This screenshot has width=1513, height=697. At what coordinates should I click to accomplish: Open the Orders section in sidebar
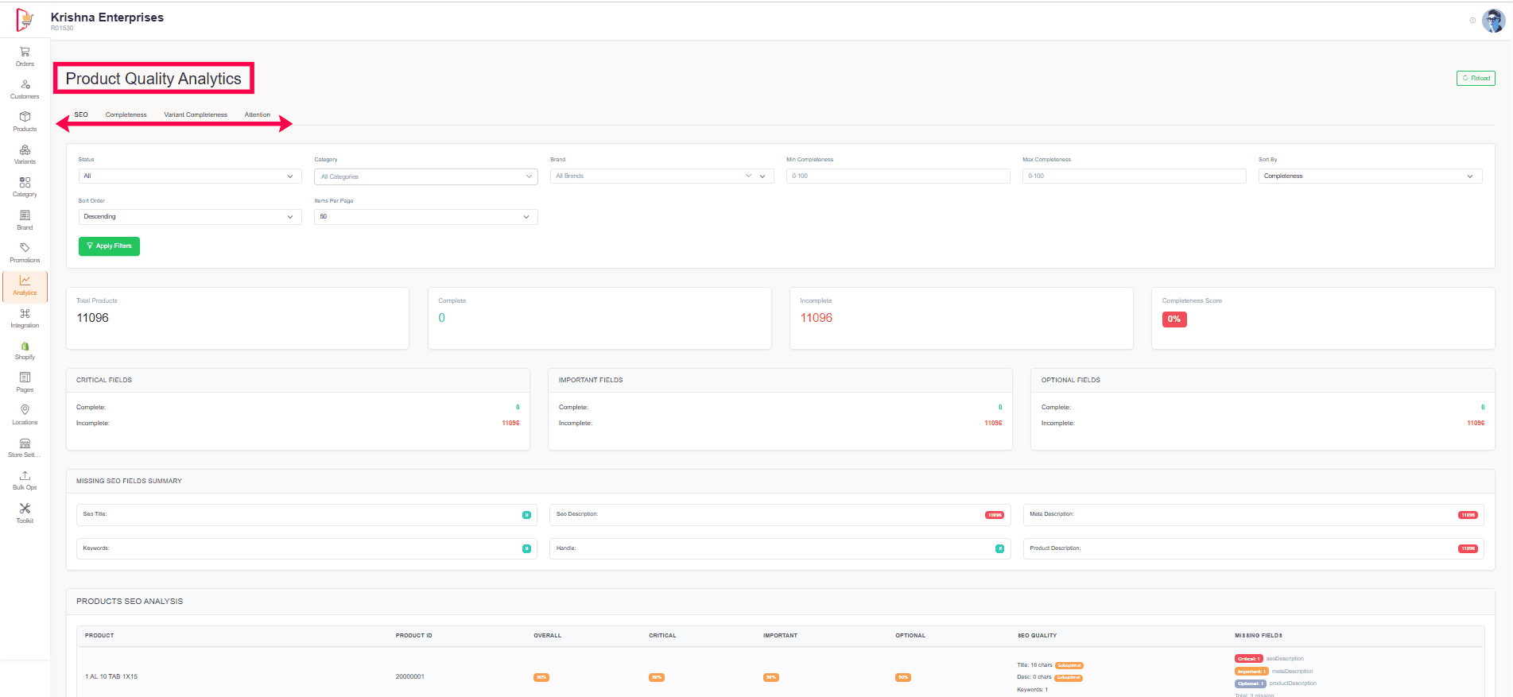coord(25,52)
